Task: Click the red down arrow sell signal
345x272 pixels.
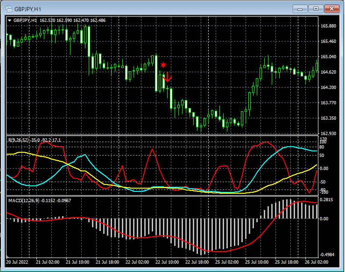Action: pos(168,77)
